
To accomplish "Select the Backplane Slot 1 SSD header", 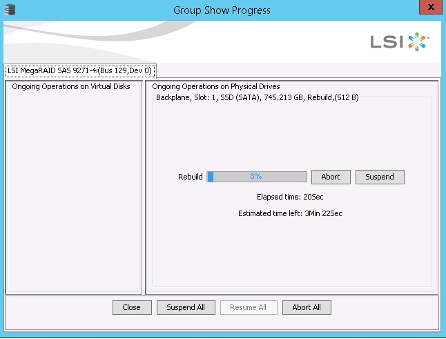I will 257,98.
